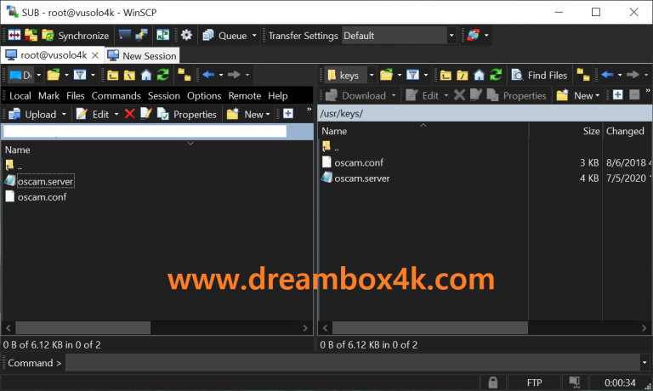Click the red double-arrow icon before Synchronize
Viewport: 653px width, 391px height.
pos(14,36)
